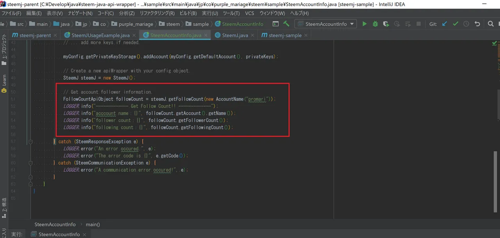Click the Git Rollback undo arrow

click(x=477, y=24)
